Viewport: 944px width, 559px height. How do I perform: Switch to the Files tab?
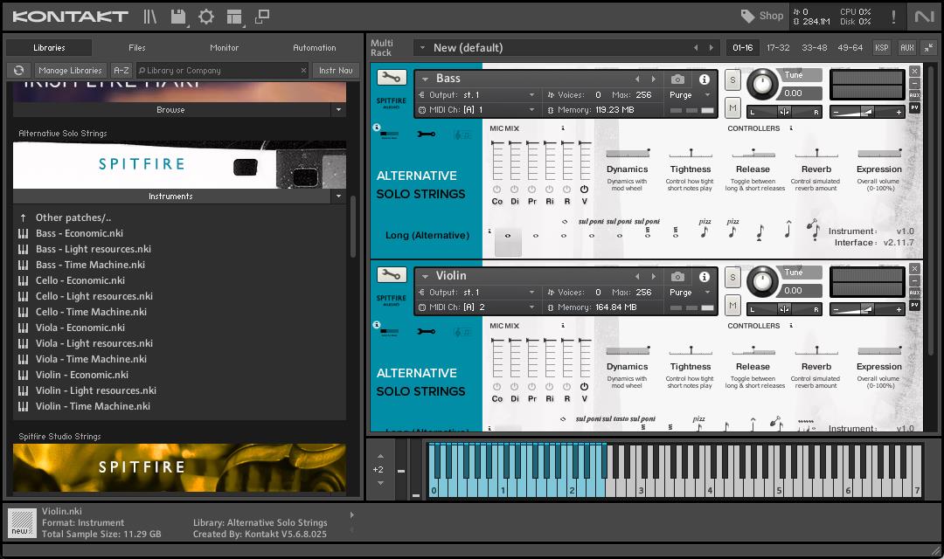click(x=137, y=48)
